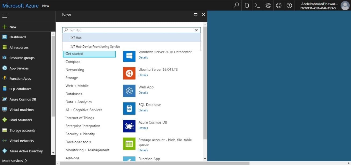
Task: Clear the search box with X button
Action: [196, 30]
